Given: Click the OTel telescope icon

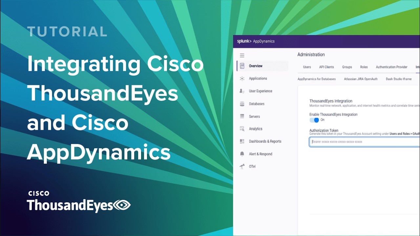Looking at the screenshot, I should 242,167.
